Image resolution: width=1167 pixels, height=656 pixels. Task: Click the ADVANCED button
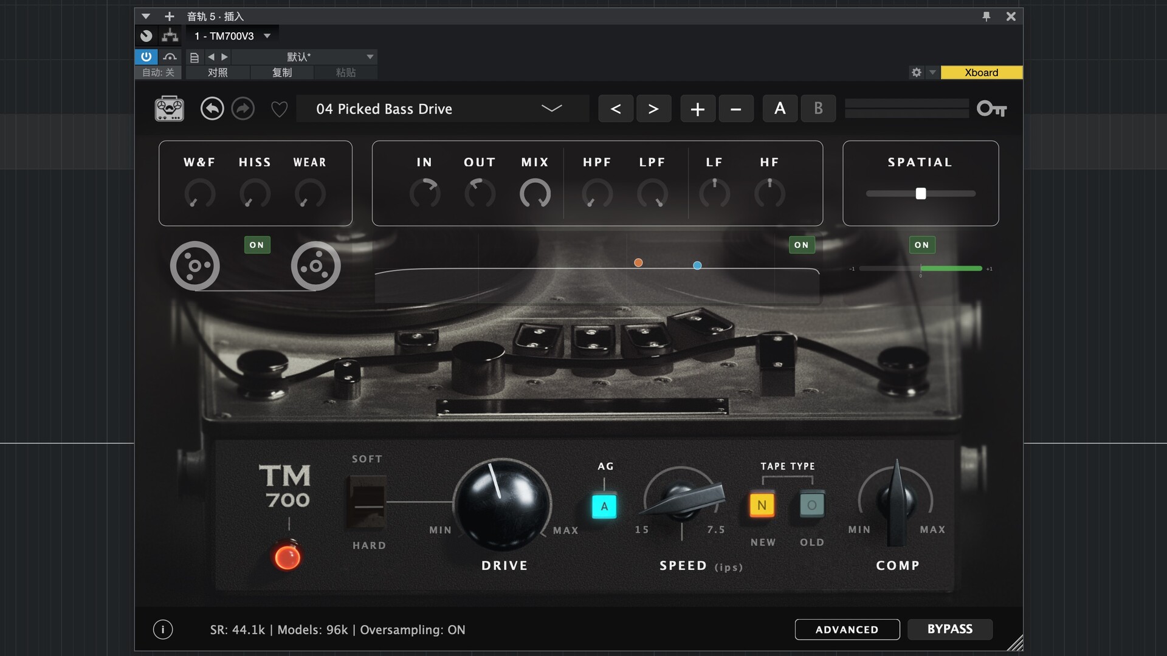[847, 629]
